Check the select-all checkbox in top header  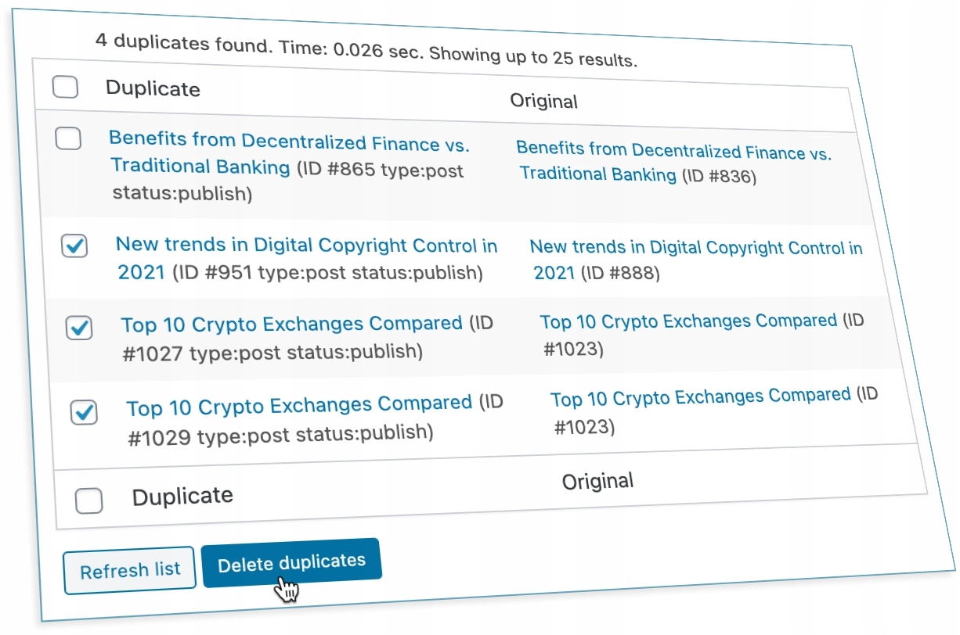tap(65, 87)
